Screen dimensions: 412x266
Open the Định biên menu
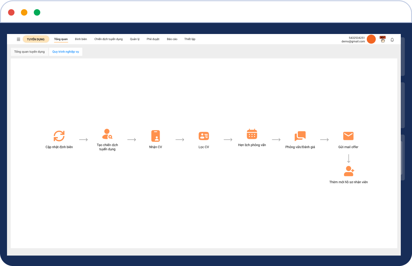81,39
